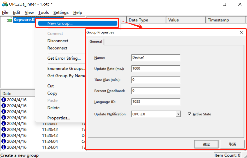
Task: Click the 'Update Rate (ms.):' label
Action: (x=109, y=69)
